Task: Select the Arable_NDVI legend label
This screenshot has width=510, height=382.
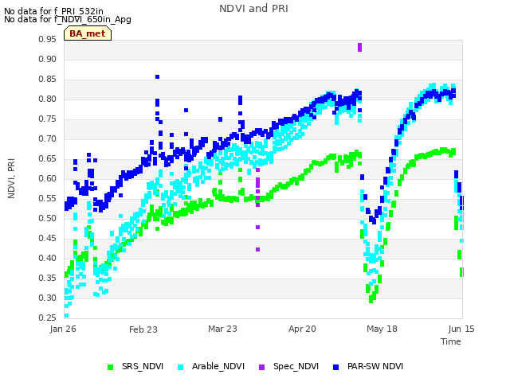Action: (x=218, y=366)
